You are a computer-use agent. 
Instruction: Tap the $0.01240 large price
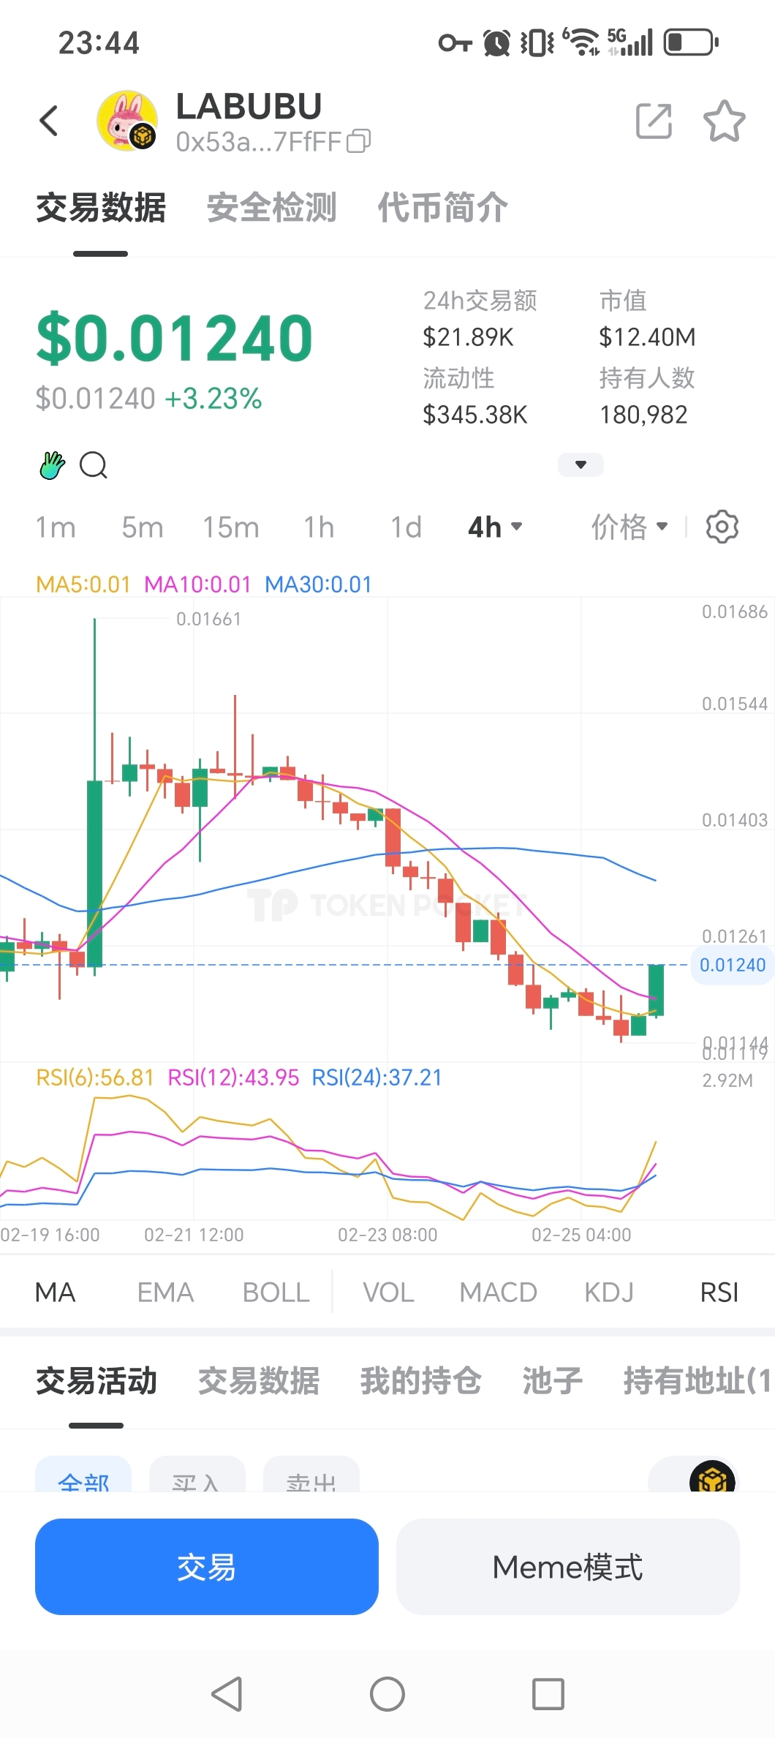pos(175,338)
